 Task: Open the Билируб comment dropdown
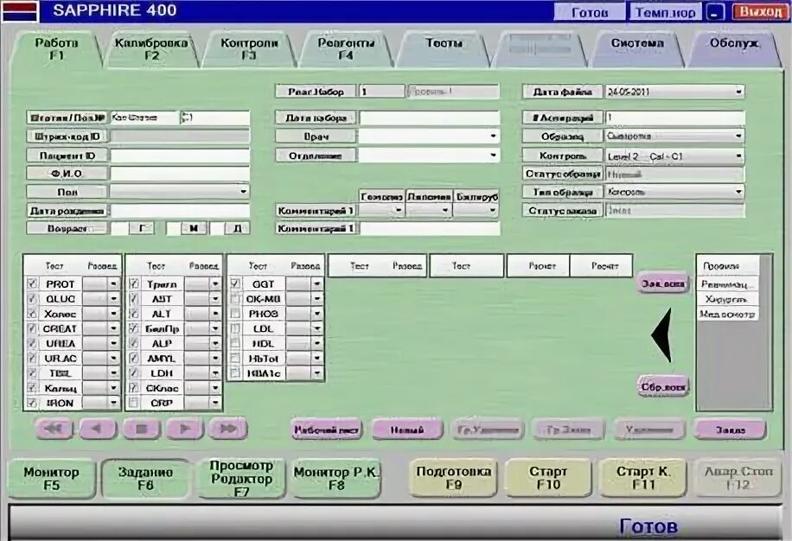click(493, 210)
